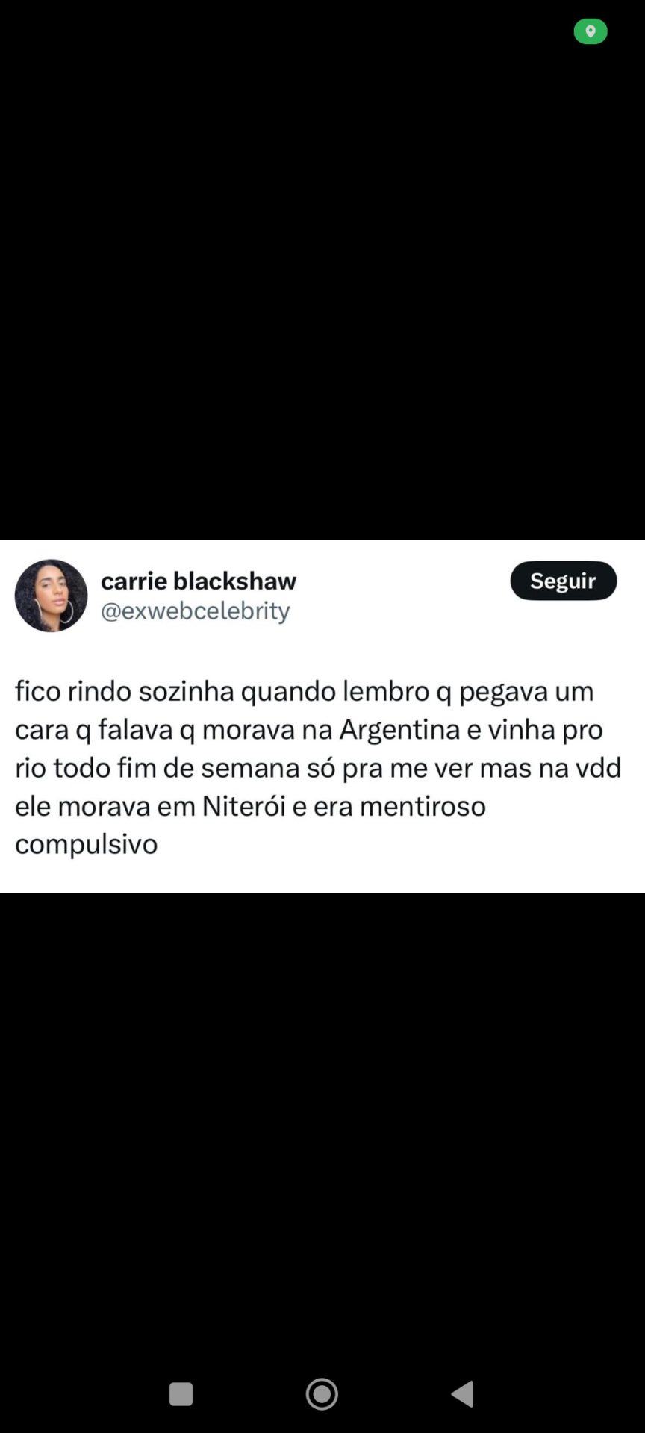Tap the word Argentina in the tweet

click(x=399, y=729)
